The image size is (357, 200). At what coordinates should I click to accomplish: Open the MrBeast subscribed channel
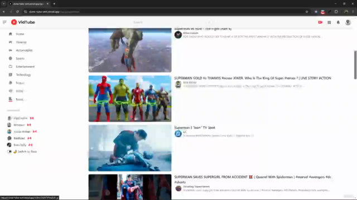pos(19,125)
